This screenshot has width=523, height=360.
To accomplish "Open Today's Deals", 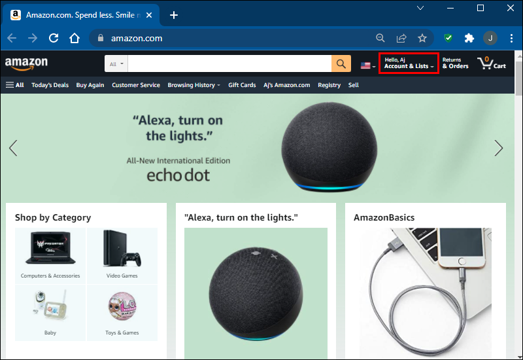I will [x=50, y=85].
